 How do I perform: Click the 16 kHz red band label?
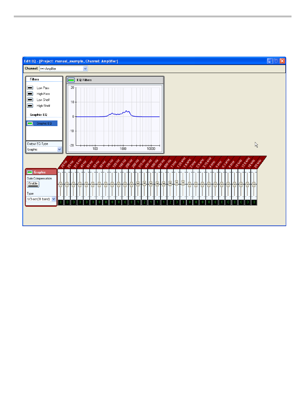(251, 163)
